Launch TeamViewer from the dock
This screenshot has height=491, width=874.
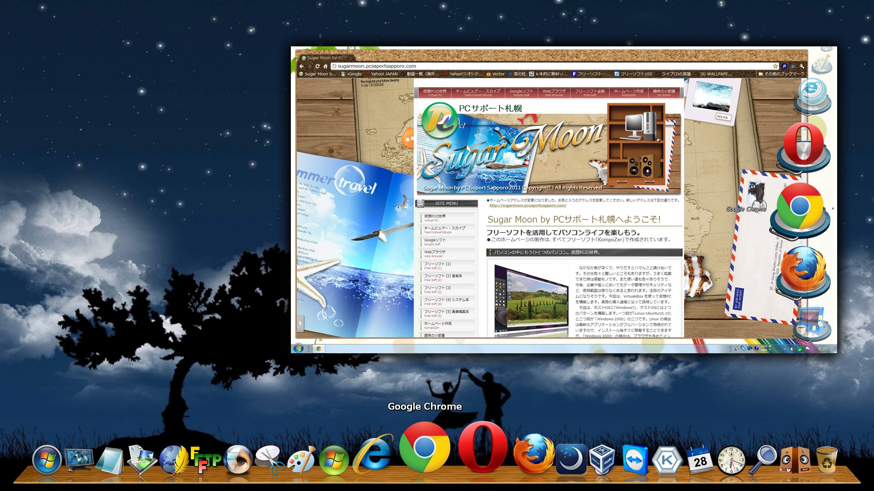click(635, 460)
